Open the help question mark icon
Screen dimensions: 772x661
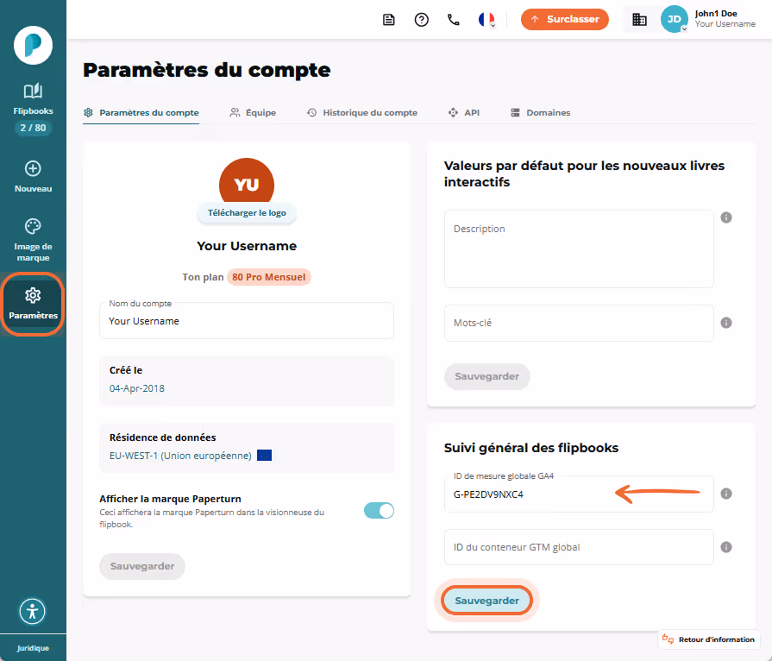(422, 20)
